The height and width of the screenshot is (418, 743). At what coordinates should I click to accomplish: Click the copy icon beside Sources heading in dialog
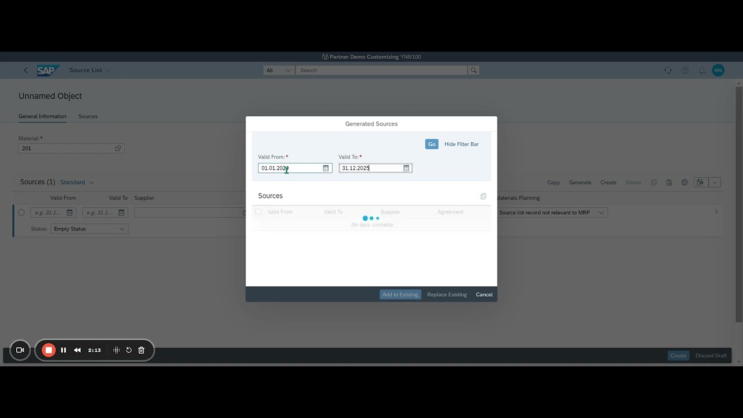[483, 196]
